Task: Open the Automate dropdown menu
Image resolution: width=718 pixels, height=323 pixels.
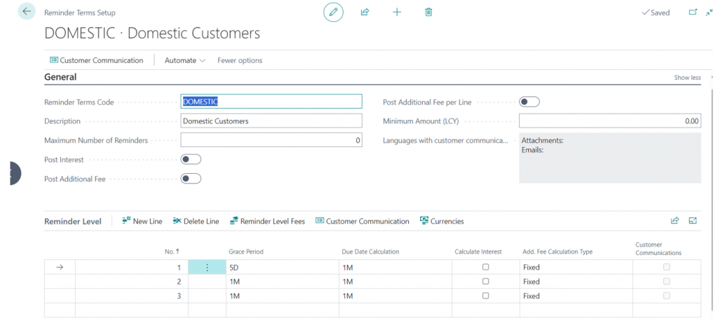Action: pyautogui.click(x=184, y=60)
